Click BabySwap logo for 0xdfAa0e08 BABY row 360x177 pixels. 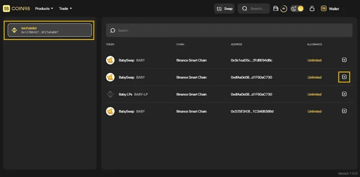[110, 77]
